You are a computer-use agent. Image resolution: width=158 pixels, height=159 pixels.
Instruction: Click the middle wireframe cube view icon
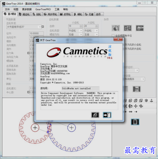coord(136,100)
